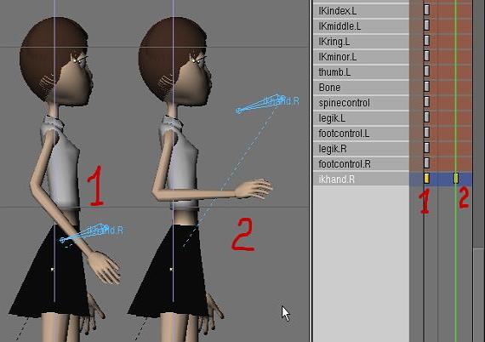Select the thumb.L channel row
The width and height of the screenshot is (485, 342).
(x=361, y=72)
